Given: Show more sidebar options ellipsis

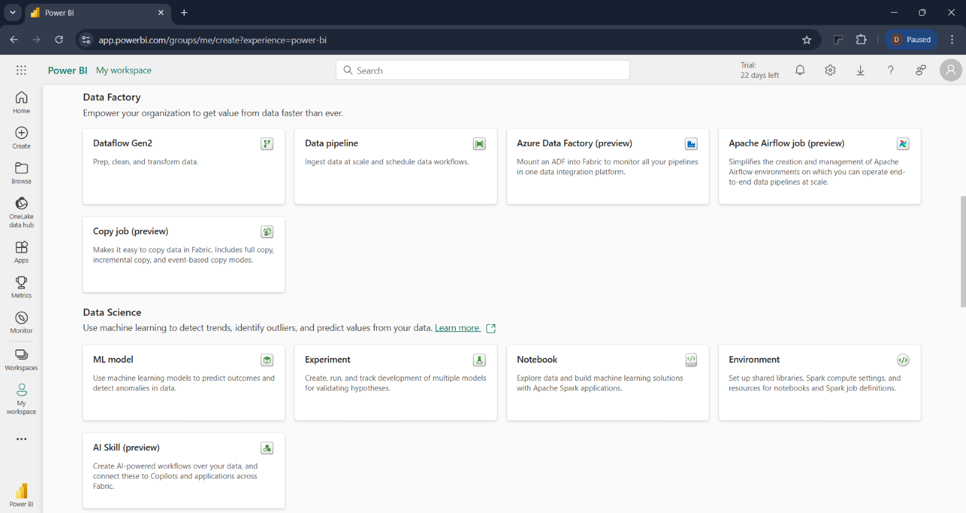Looking at the screenshot, I should tap(21, 439).
